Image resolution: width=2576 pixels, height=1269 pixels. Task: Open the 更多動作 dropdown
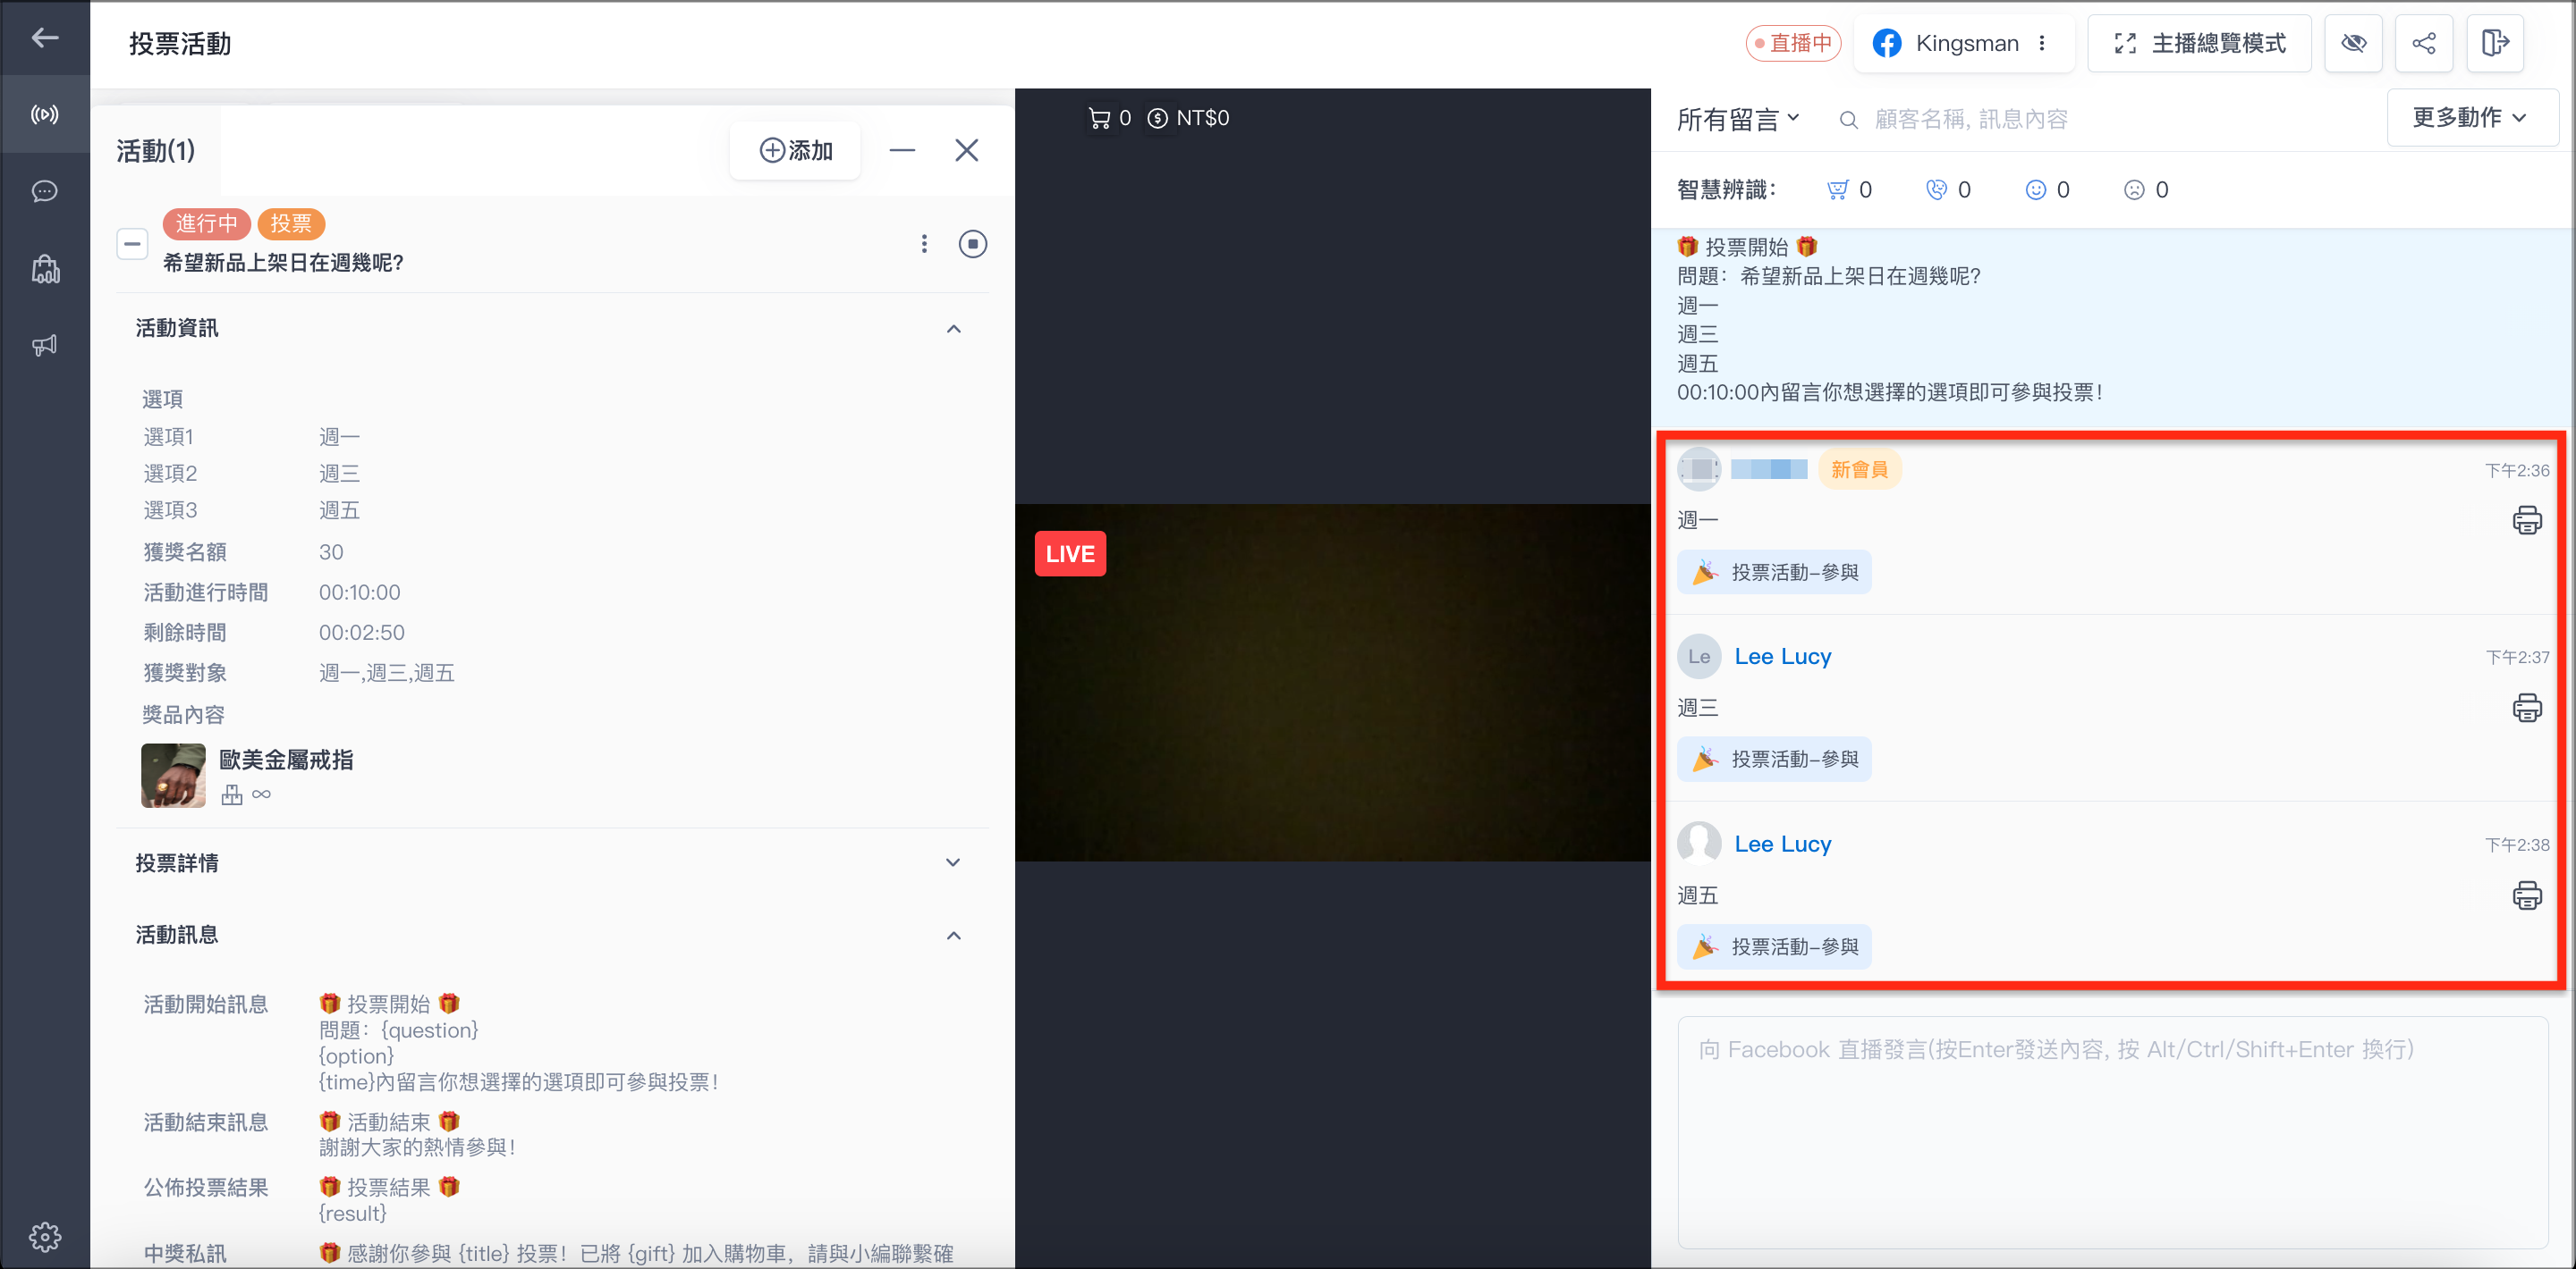(2472, 117)
